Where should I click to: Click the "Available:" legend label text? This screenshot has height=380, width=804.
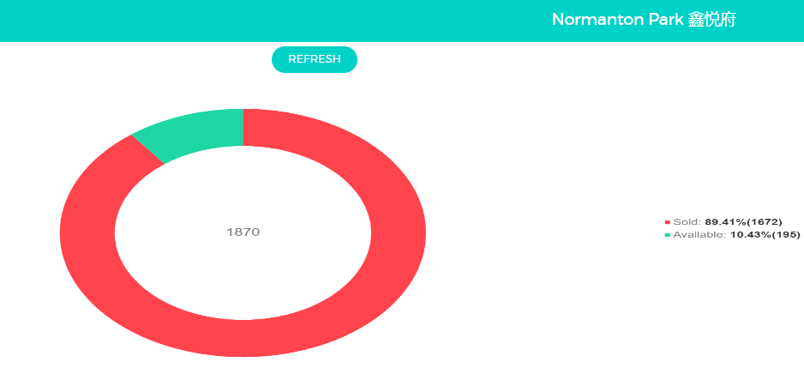tap(699, 235)
